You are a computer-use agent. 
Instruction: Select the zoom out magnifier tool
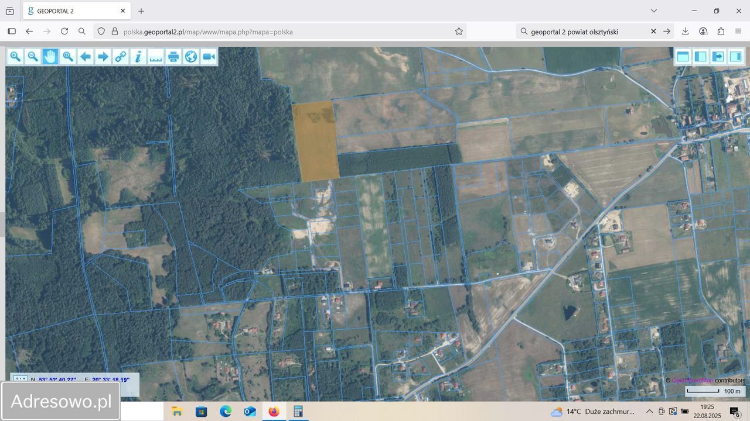33,56
